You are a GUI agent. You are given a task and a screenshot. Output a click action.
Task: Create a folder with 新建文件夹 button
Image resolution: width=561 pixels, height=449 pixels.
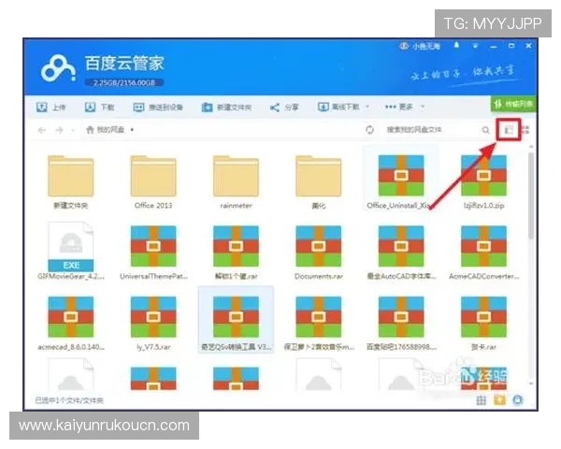(226, 107)
